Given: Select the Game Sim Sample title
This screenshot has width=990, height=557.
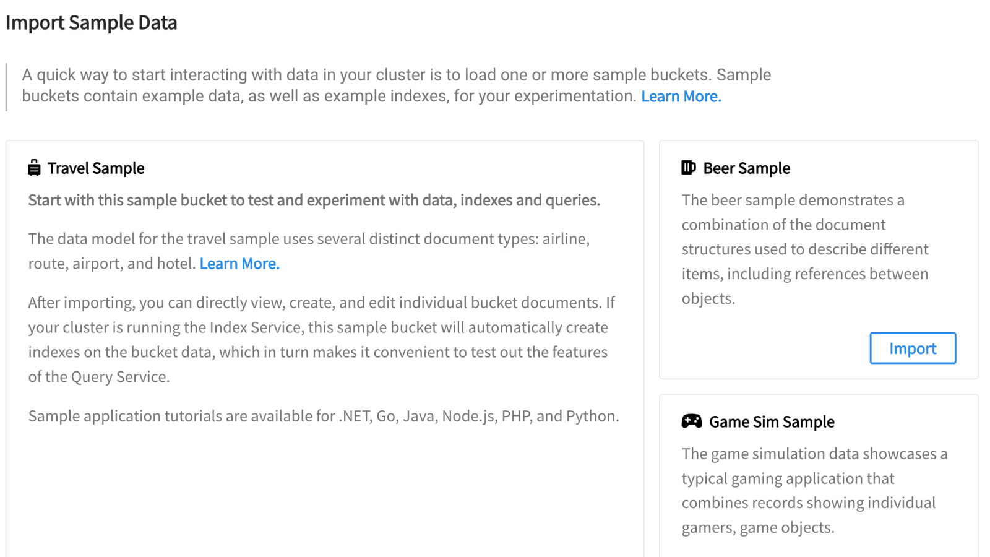Looking at the screenshot, I should click(772, 422).
